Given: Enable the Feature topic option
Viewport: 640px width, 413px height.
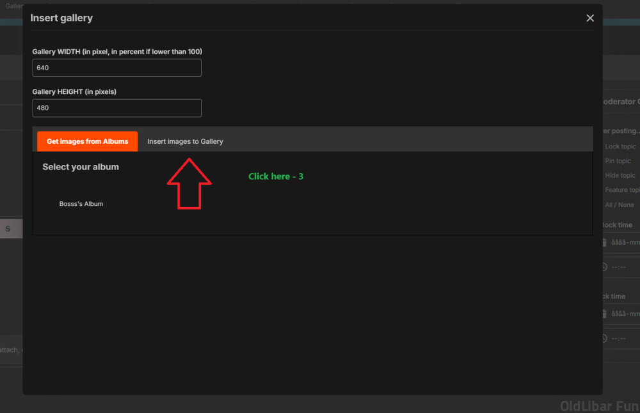Looking at the screenshot, I should click(621, 190).
